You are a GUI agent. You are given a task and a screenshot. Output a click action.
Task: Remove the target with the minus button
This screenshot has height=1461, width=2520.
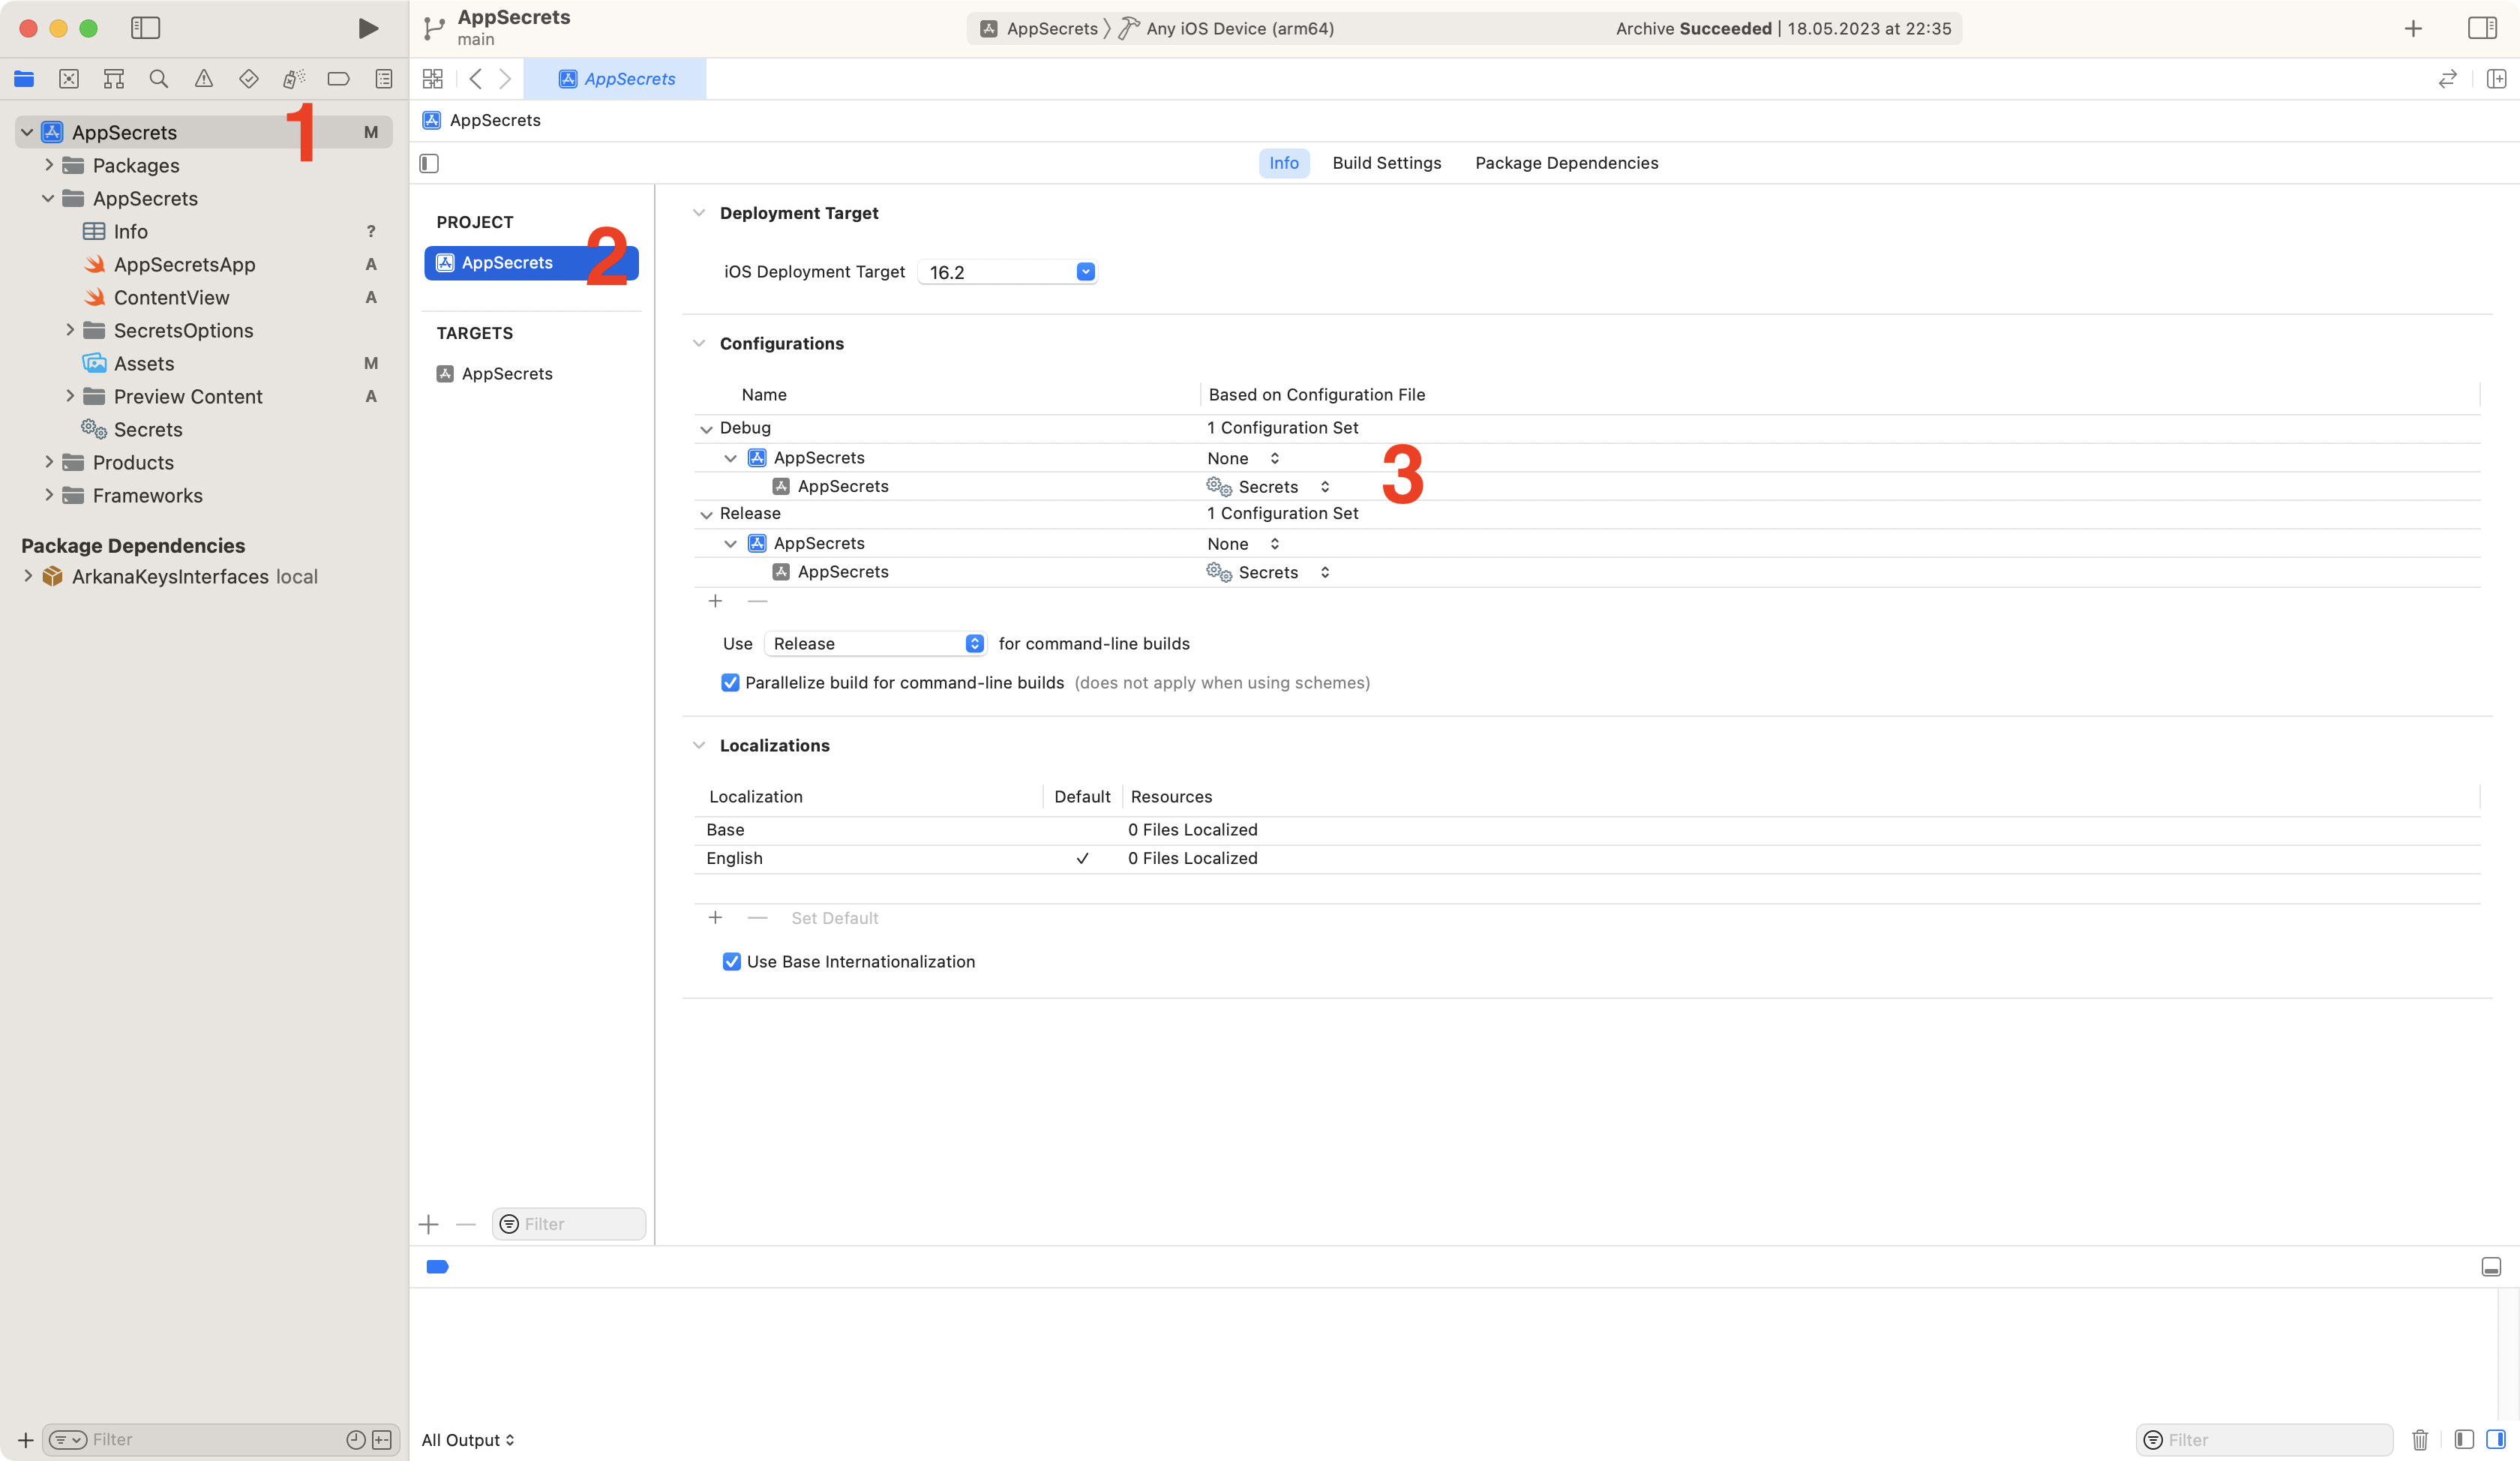[466, 1224]
